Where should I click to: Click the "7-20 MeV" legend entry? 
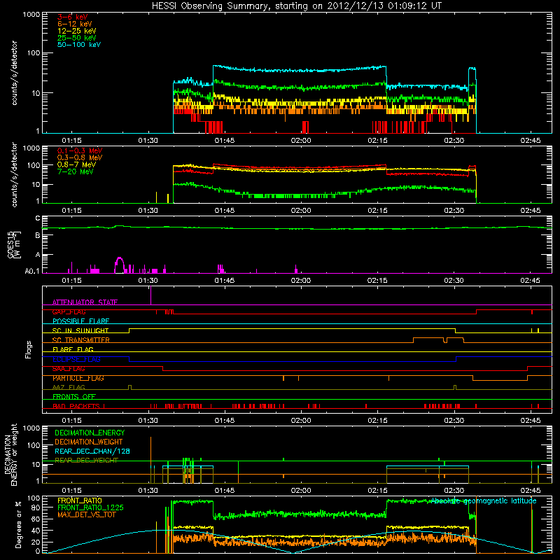click(x=76, y=171)
